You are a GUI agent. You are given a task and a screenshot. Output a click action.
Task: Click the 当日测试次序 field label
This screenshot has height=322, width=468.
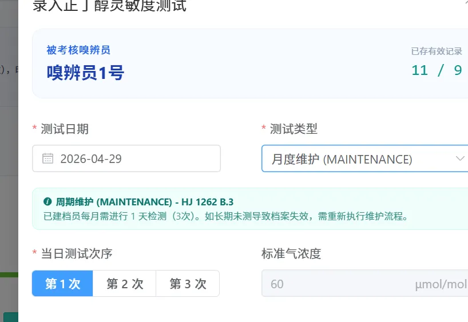(77, 254)
